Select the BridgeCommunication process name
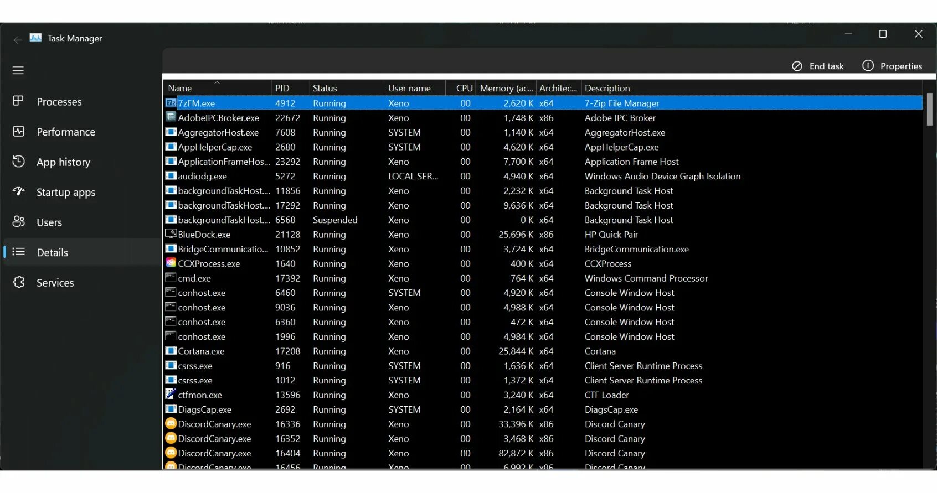This screenshot has width=937, height=493. [x=223, y=249]
